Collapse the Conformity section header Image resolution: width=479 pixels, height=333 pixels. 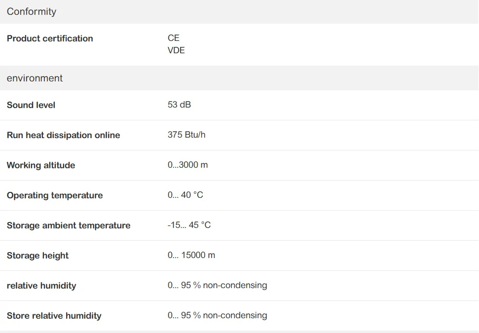(x=32, y=12)
